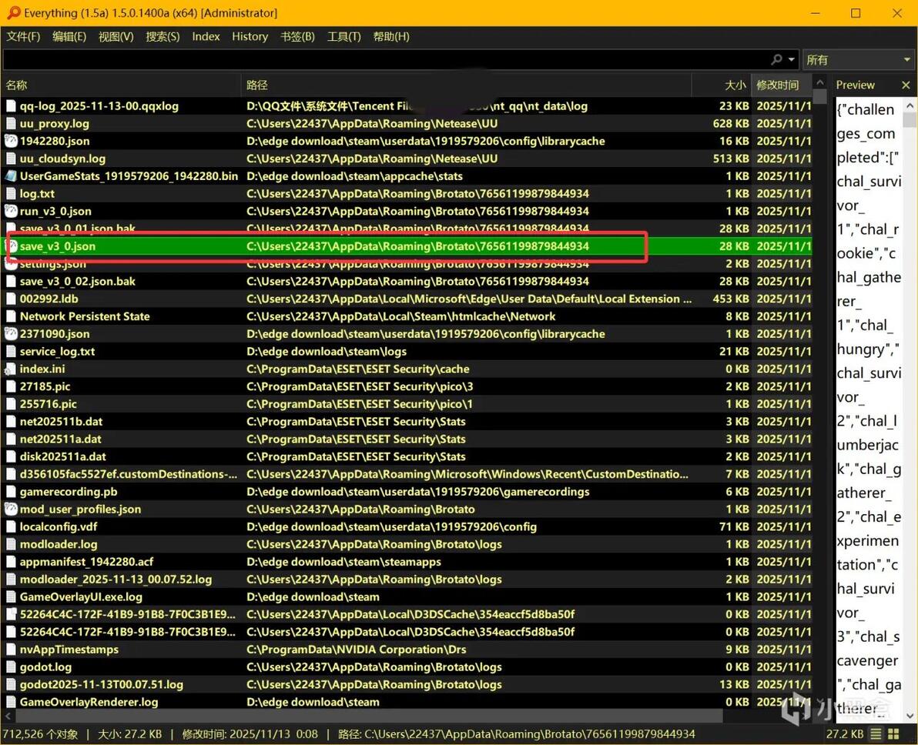Select the modloader.log file name
Viewport: 918px width, 745px height.
coord(59,544)
